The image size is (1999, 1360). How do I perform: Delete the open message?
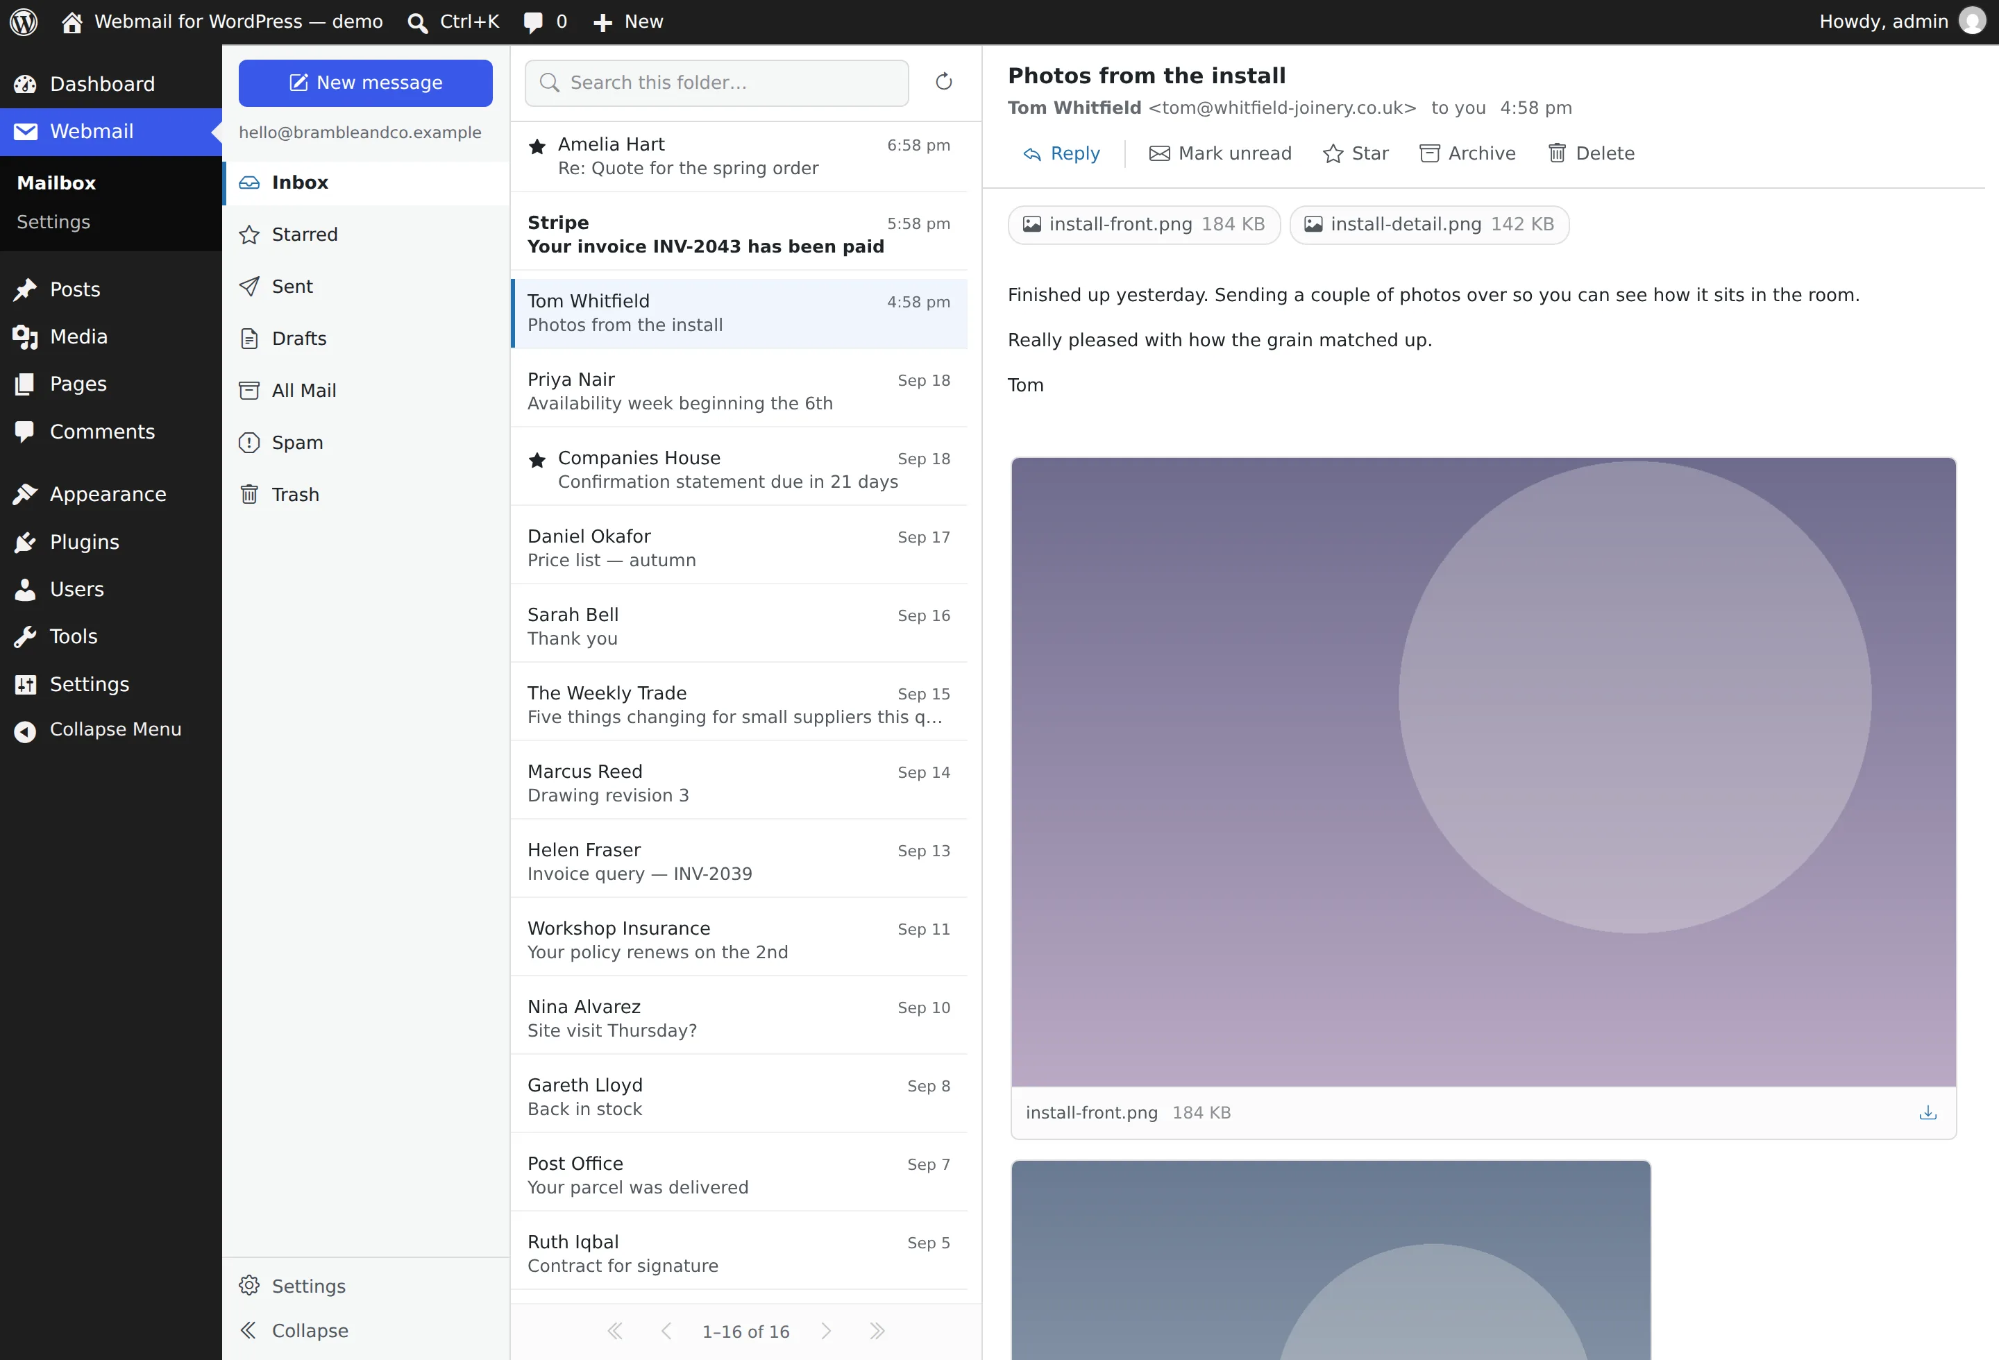[1592, 153]
